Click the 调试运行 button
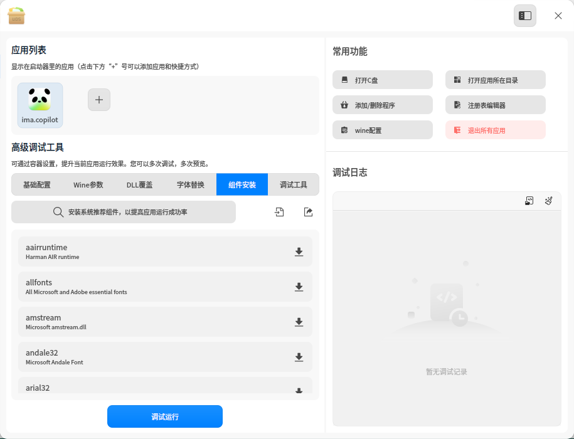The width and height of the screenshot is (574, 439). 165,416
